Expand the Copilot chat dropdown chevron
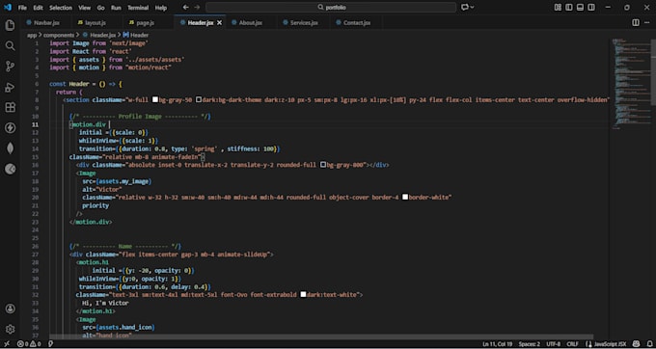The width and height of the screenshot is (656, 349). 473,7
